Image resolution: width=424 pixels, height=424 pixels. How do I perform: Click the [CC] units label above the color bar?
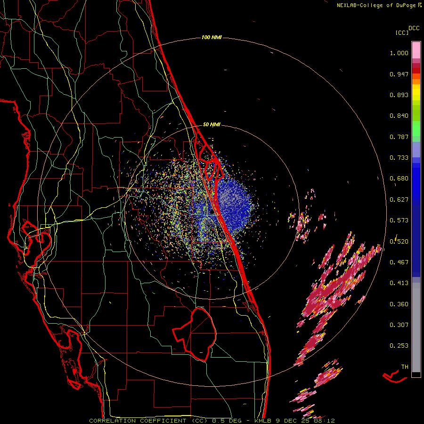[402, 33]
